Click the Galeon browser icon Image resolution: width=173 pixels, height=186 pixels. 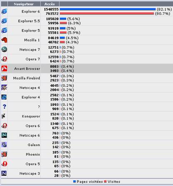pos(4,144)
